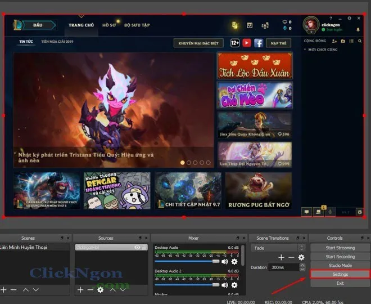Move scene up in Scenes panel
The height and width of the screenshot is (304, 371).
[26, 289]
